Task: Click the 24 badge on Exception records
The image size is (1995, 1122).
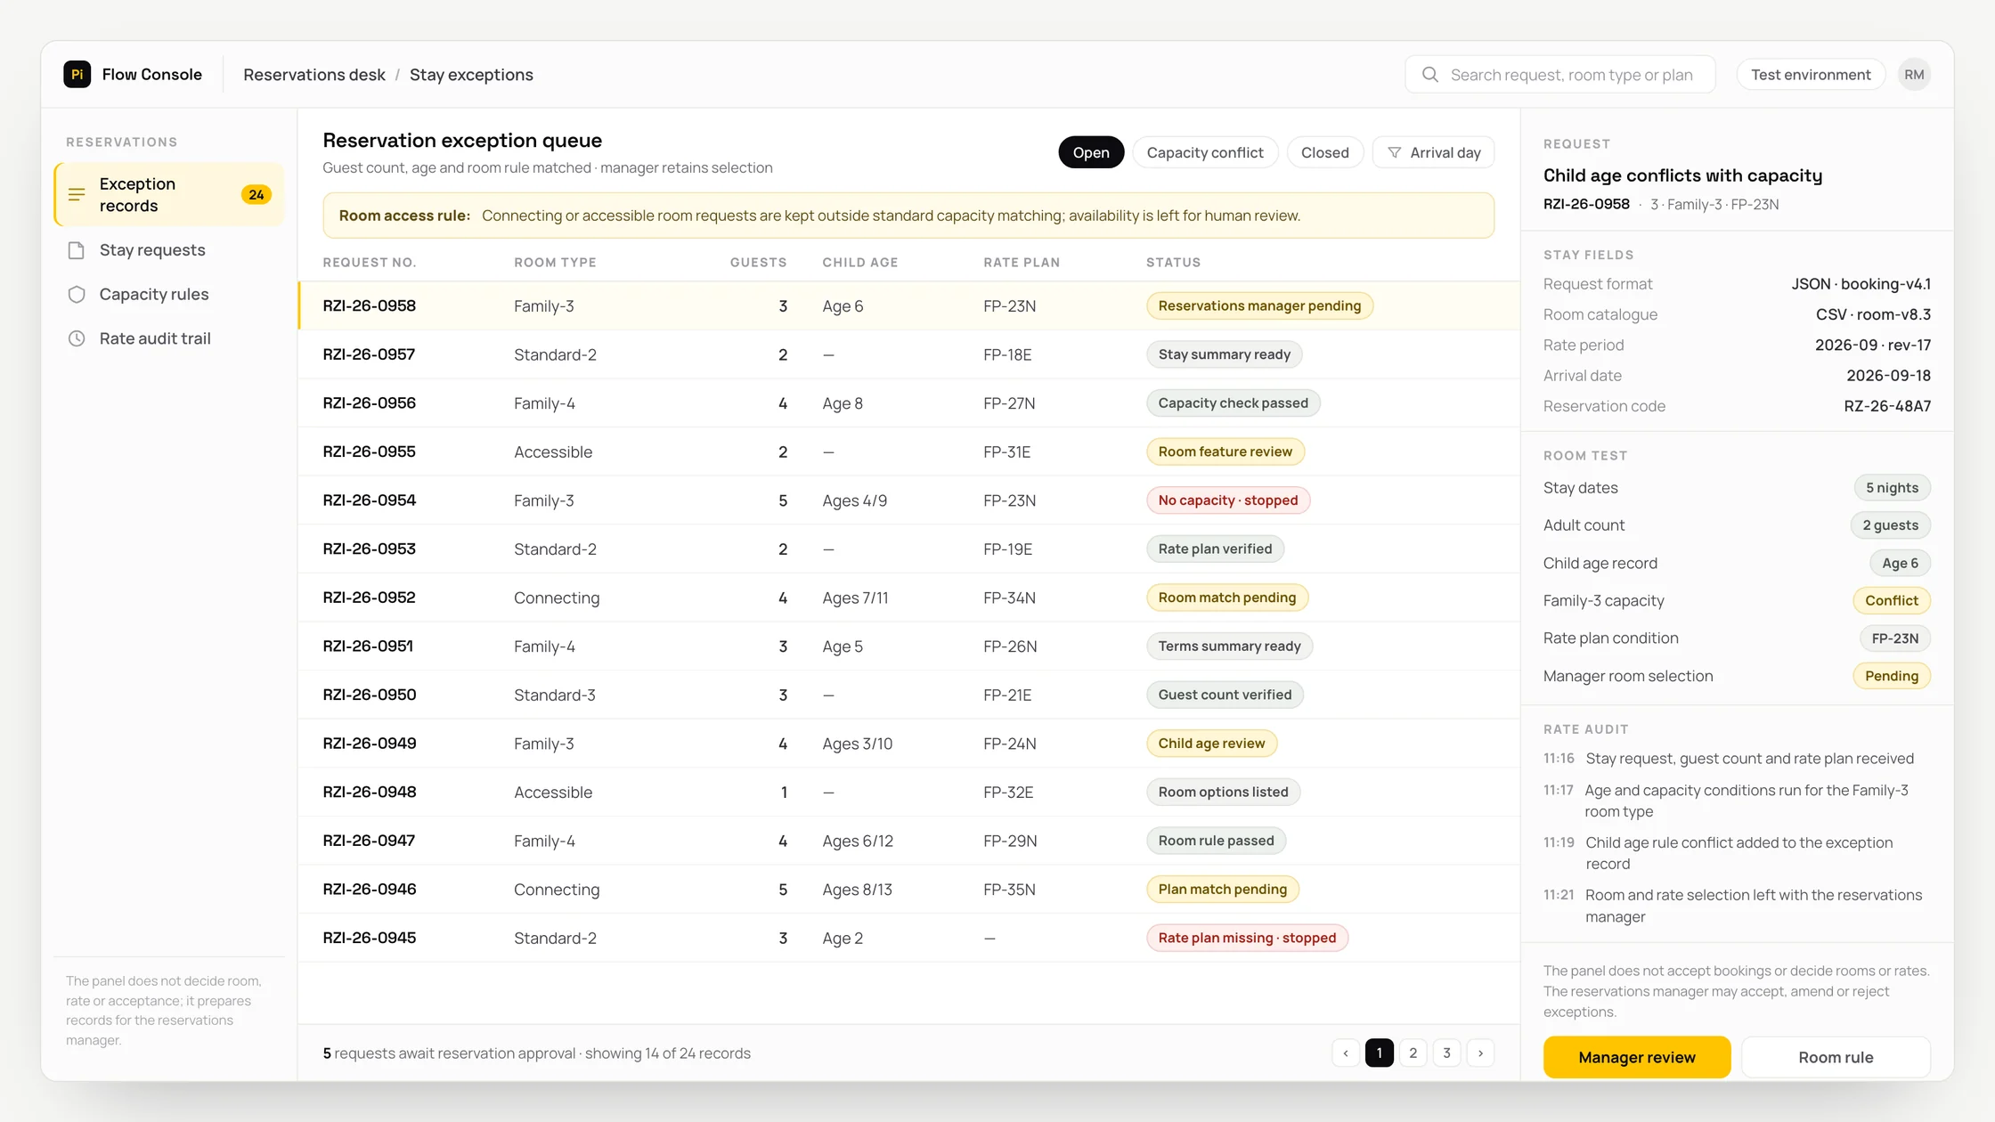Action: (256, 194)
